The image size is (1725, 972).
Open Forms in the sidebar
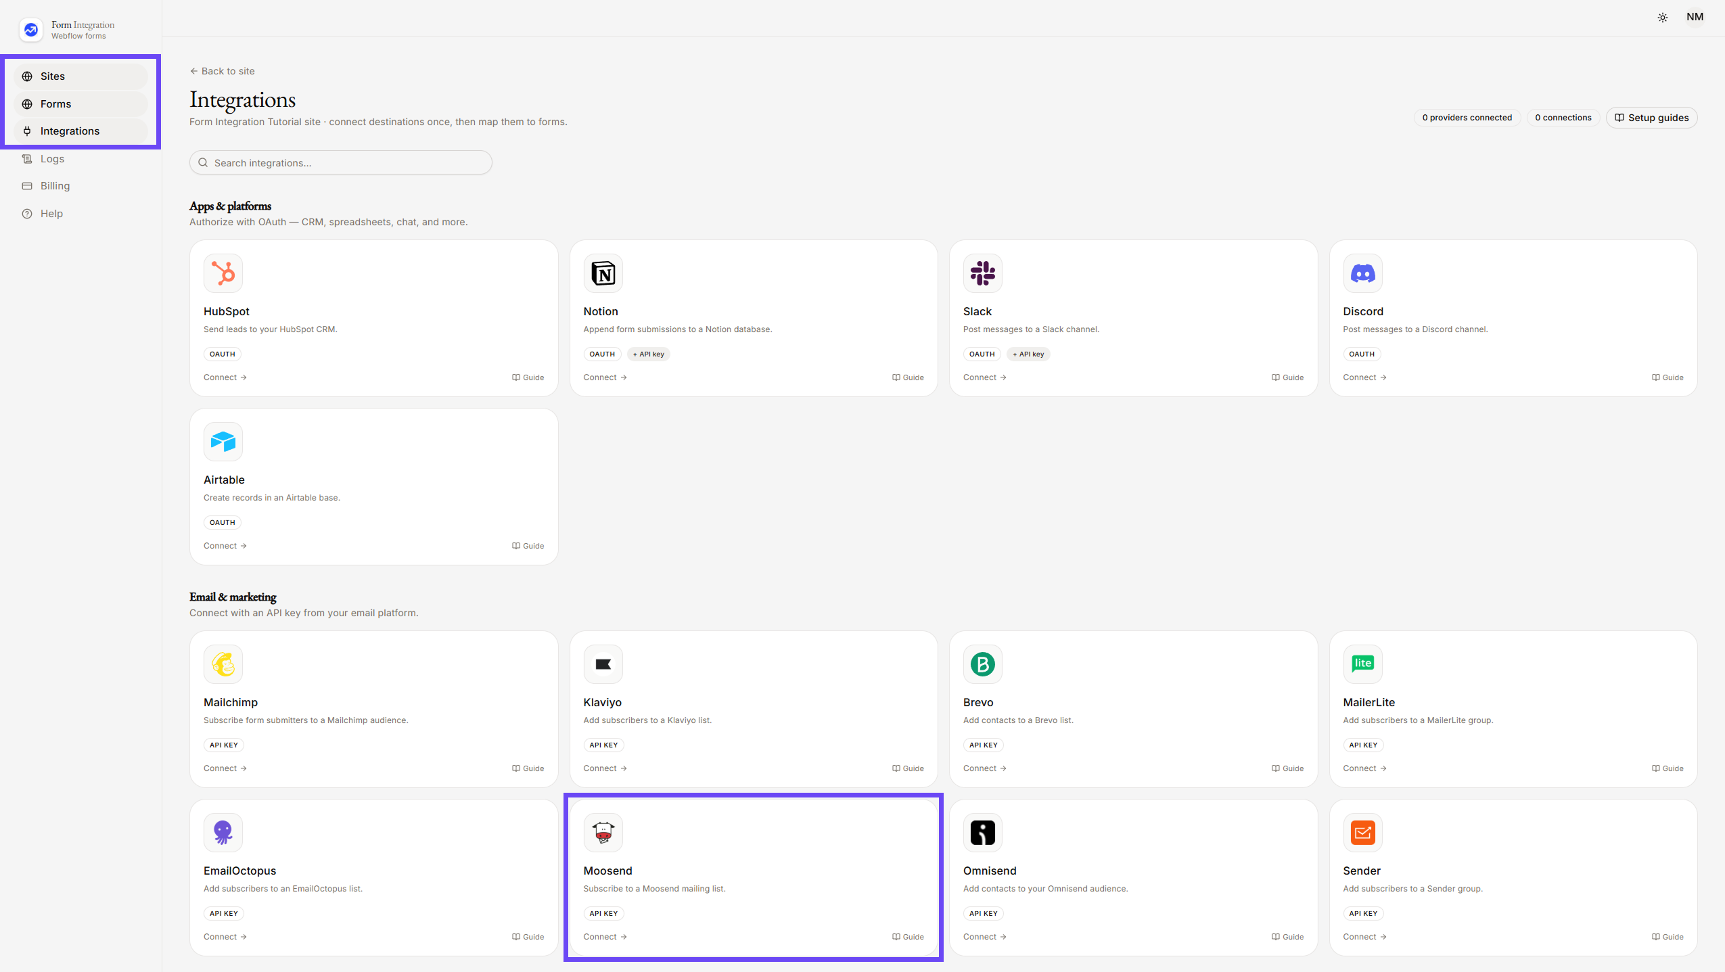pyautogui.click(x=80, y=104)
